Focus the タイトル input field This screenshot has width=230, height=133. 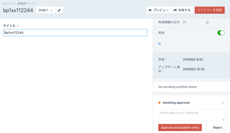click(75, 33)
